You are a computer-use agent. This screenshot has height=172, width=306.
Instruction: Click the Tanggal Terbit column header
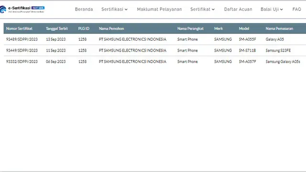(57, 29)
